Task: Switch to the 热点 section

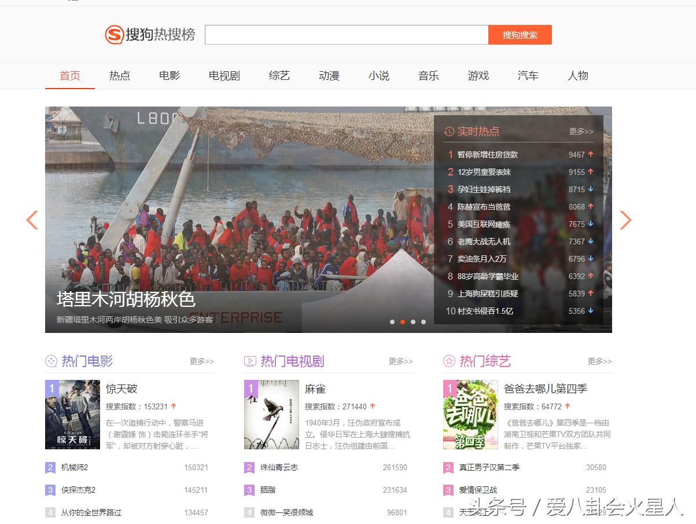Action: click(x=119, y=75)
